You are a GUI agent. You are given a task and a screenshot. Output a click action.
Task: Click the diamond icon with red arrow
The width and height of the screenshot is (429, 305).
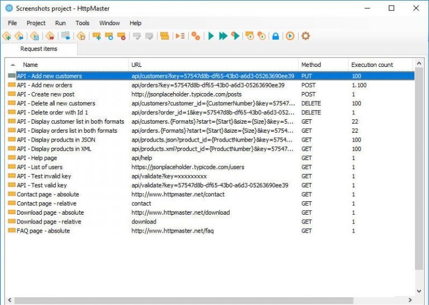pos(50,36)
